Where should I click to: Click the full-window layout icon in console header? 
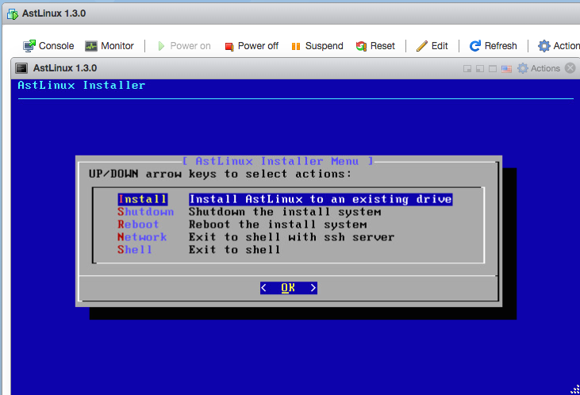tap(493, 69)
